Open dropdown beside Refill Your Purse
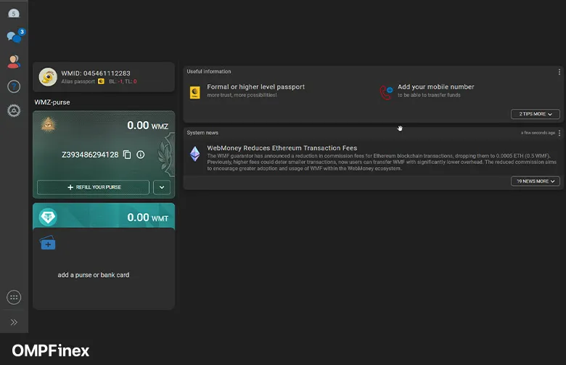This screenshot has width=566, height=365. 162,187
